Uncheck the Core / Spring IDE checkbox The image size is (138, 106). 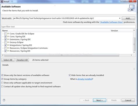6,37
